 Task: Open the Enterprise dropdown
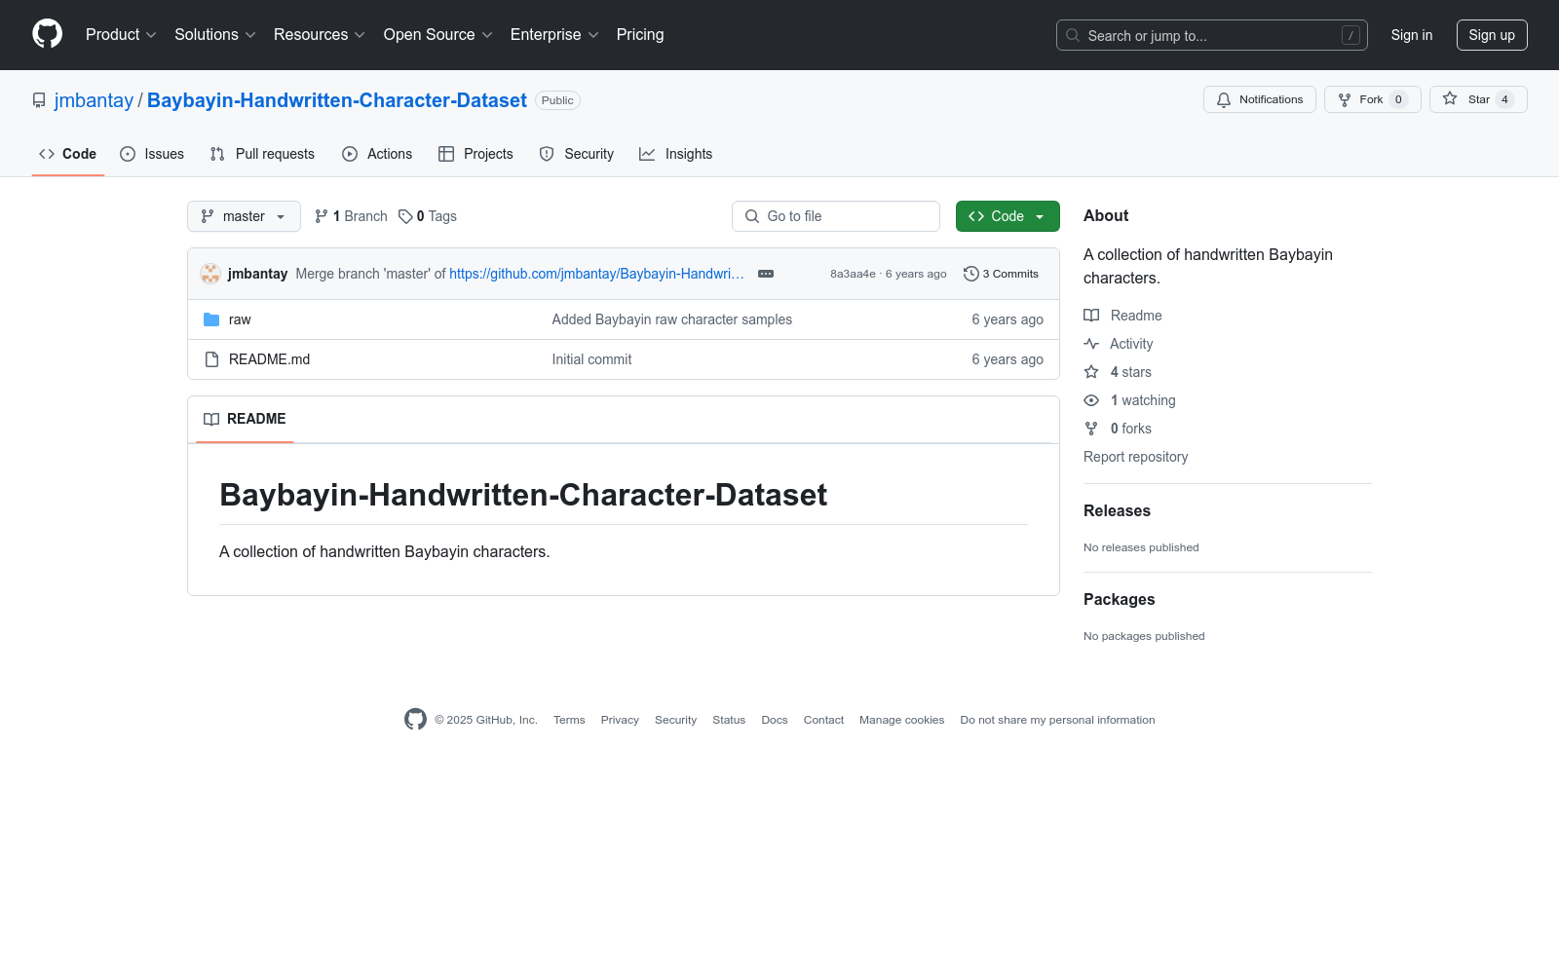[x=554, y=35]
